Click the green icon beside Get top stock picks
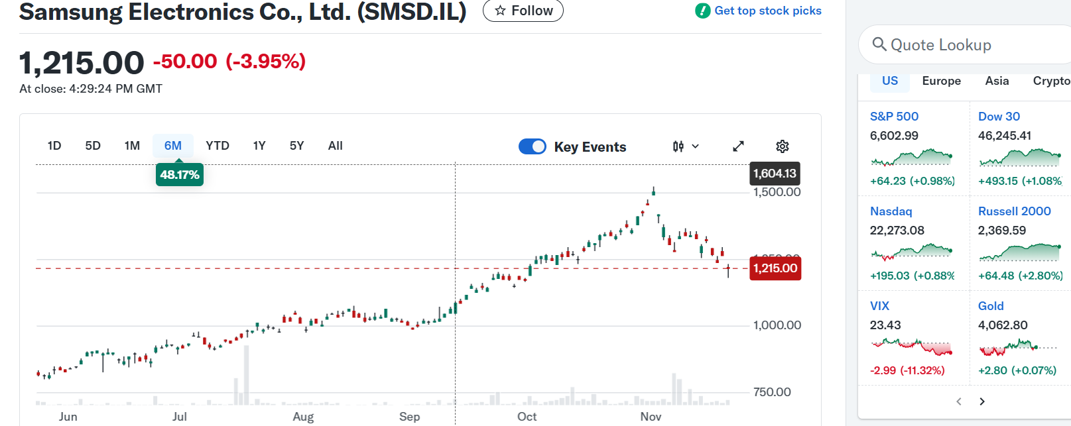The width and height of the screenshot is (1071, 426). [702, 11]
